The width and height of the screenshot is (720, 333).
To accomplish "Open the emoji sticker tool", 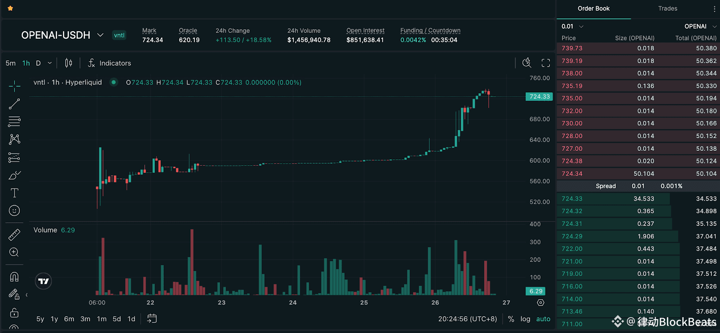I will tap(14, 211).
